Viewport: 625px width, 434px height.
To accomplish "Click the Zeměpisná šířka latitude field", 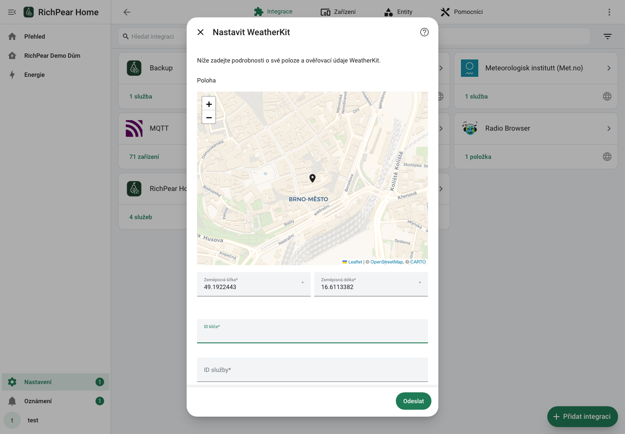I will tap(254, 284).
